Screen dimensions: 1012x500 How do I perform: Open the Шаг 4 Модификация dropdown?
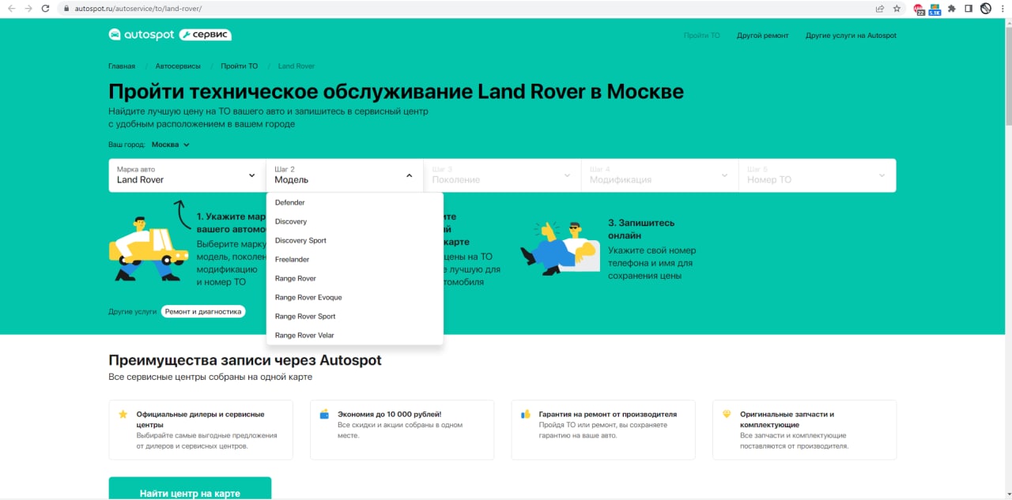[660, 175]
